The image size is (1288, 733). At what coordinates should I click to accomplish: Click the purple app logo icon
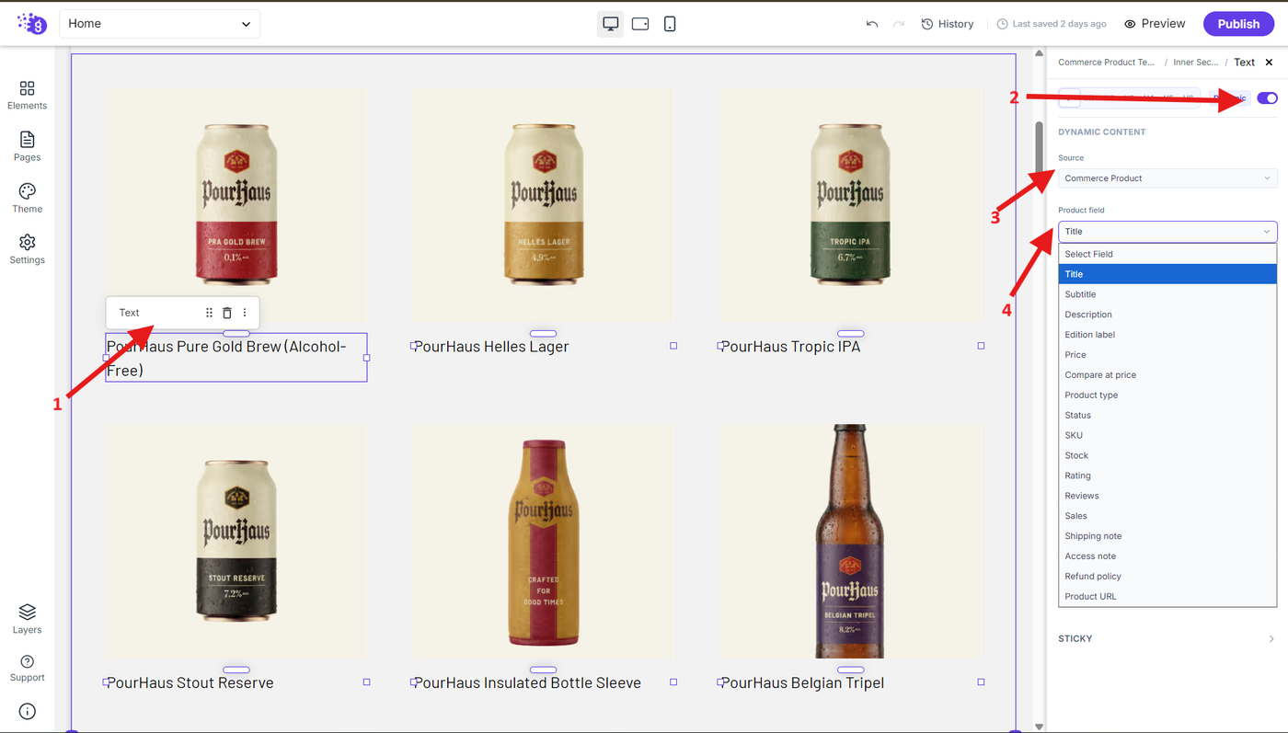tap(31, 24)
